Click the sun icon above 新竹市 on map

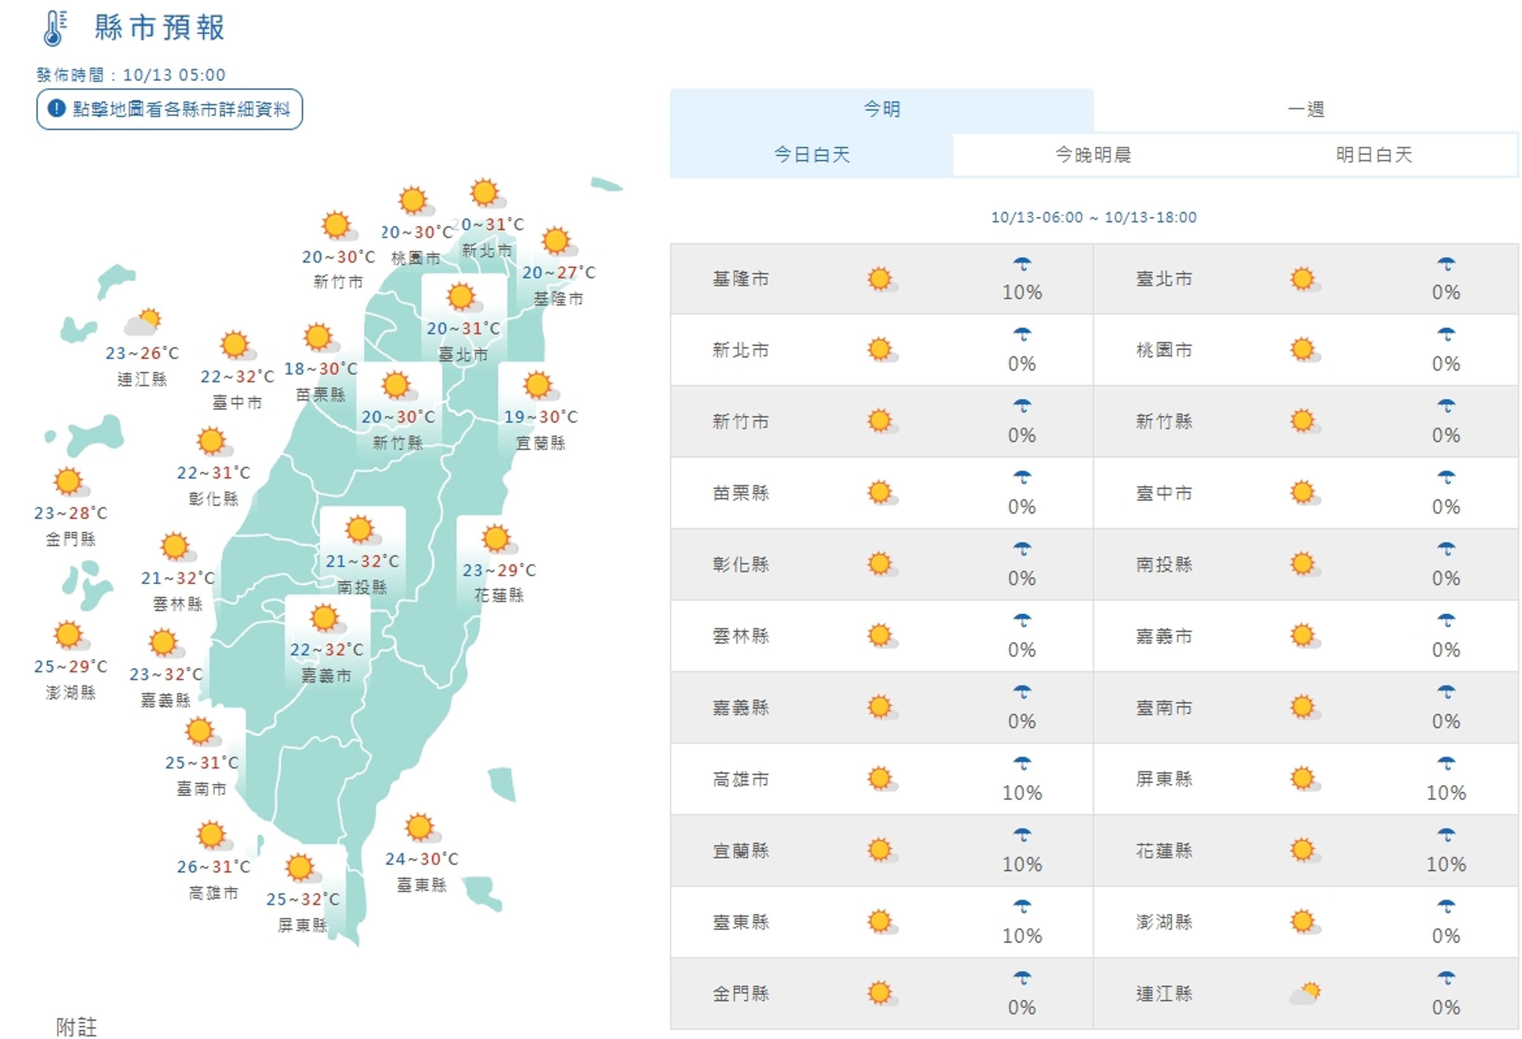(x=339, y=226)
